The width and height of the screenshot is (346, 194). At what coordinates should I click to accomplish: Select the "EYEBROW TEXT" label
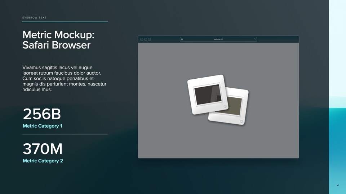(x=35, y=18)
